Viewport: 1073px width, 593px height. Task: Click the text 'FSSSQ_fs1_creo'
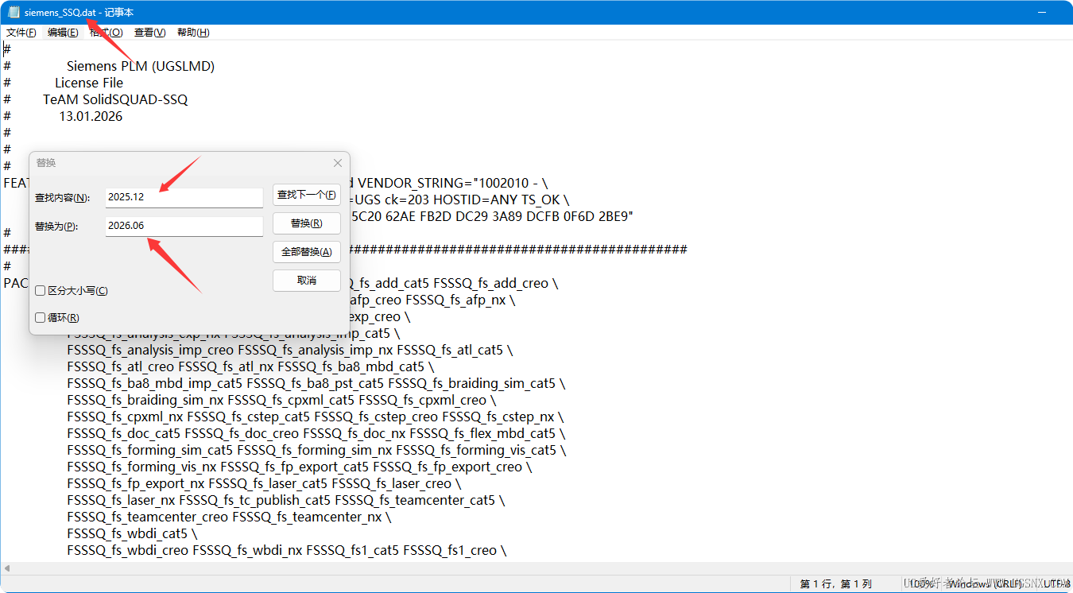coord(450,550)
